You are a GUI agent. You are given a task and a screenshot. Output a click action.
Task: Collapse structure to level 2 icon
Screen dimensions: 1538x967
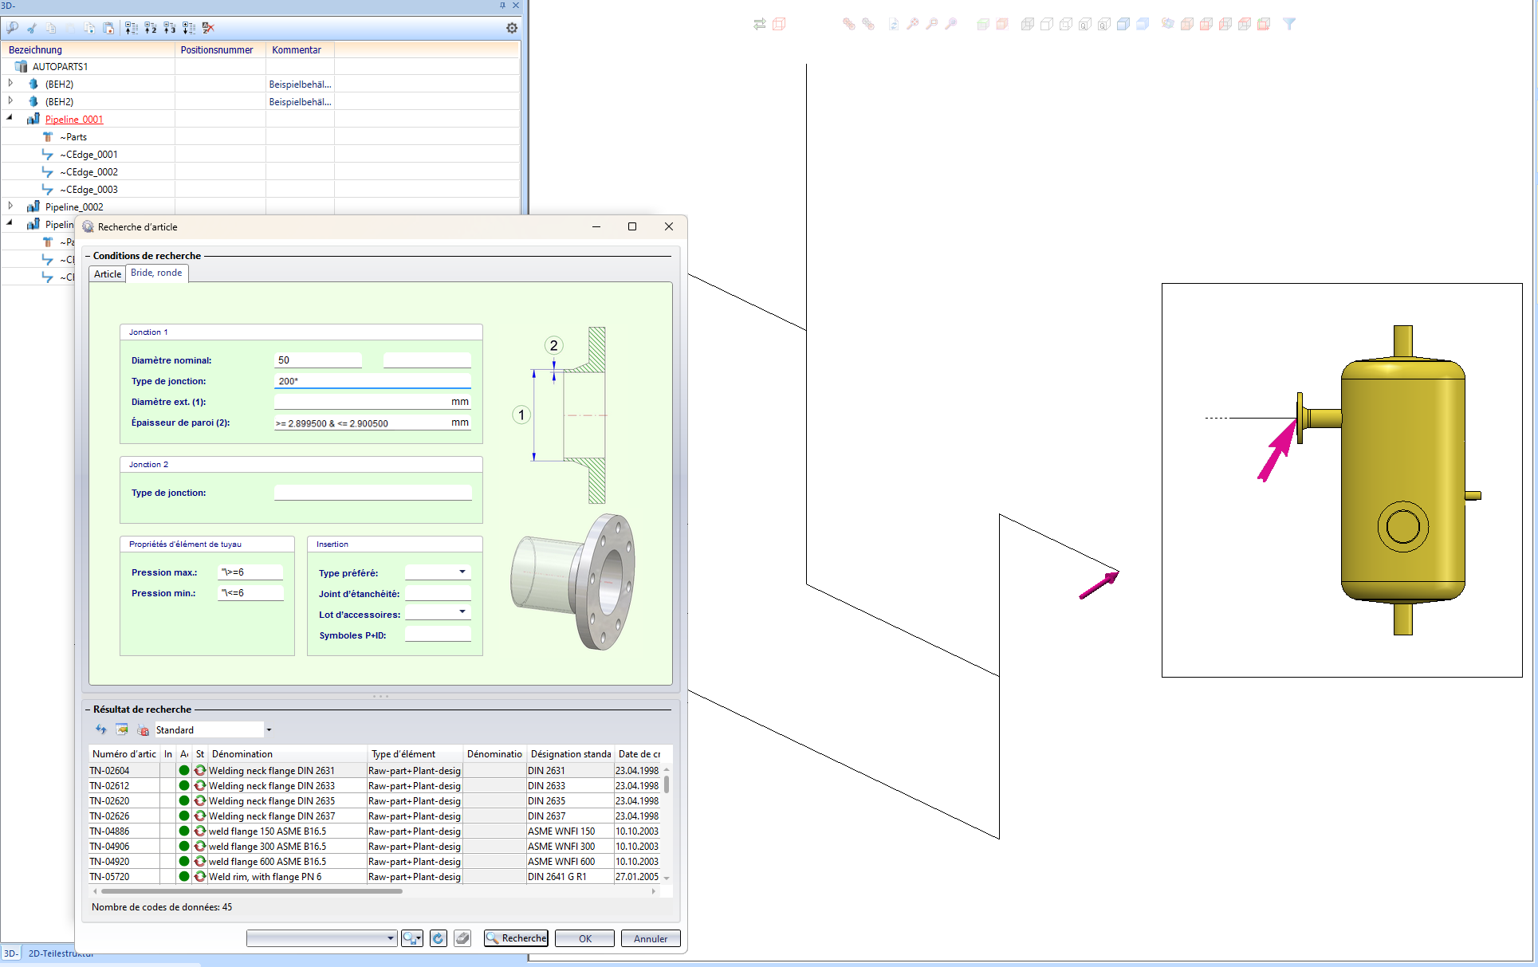(x=151, y=28)
